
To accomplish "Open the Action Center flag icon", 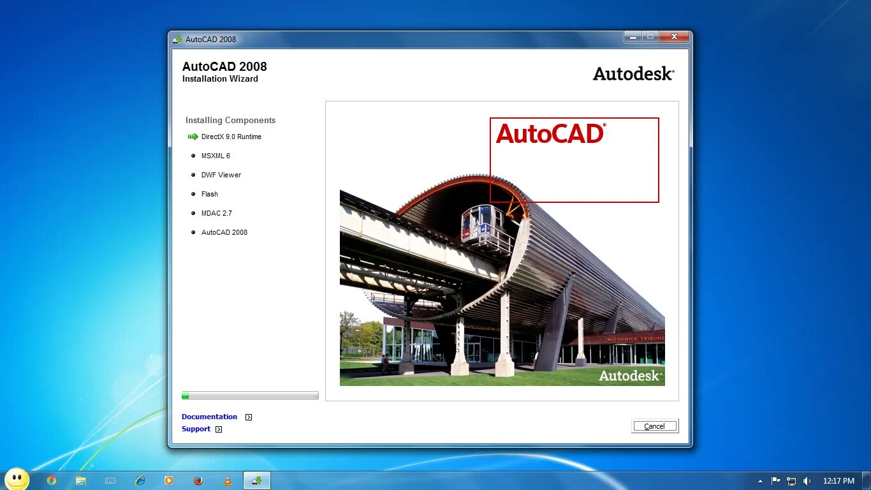I will (776, 481).
